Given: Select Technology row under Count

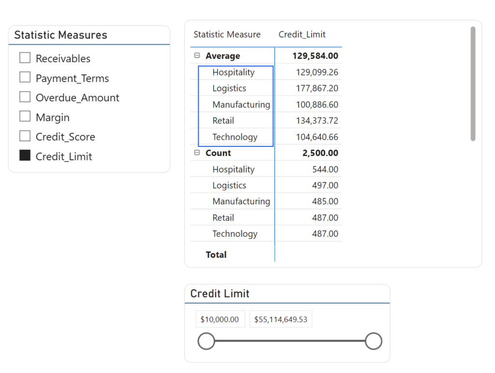Looking at the screenshot, I should pos(235,234).
